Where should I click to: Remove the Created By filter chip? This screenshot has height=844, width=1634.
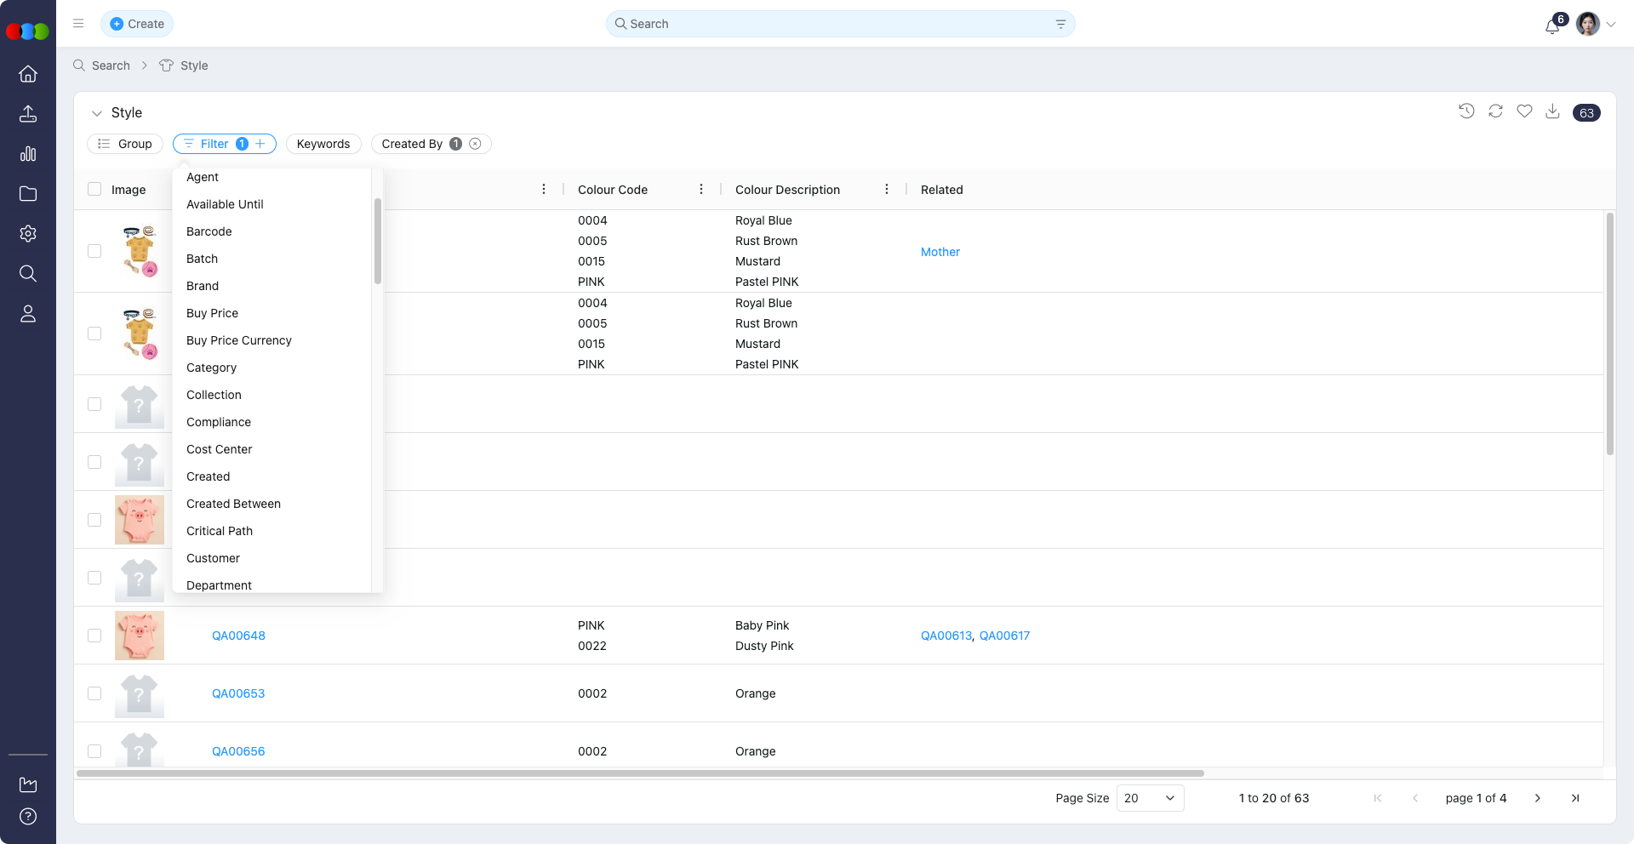point(476,144)
